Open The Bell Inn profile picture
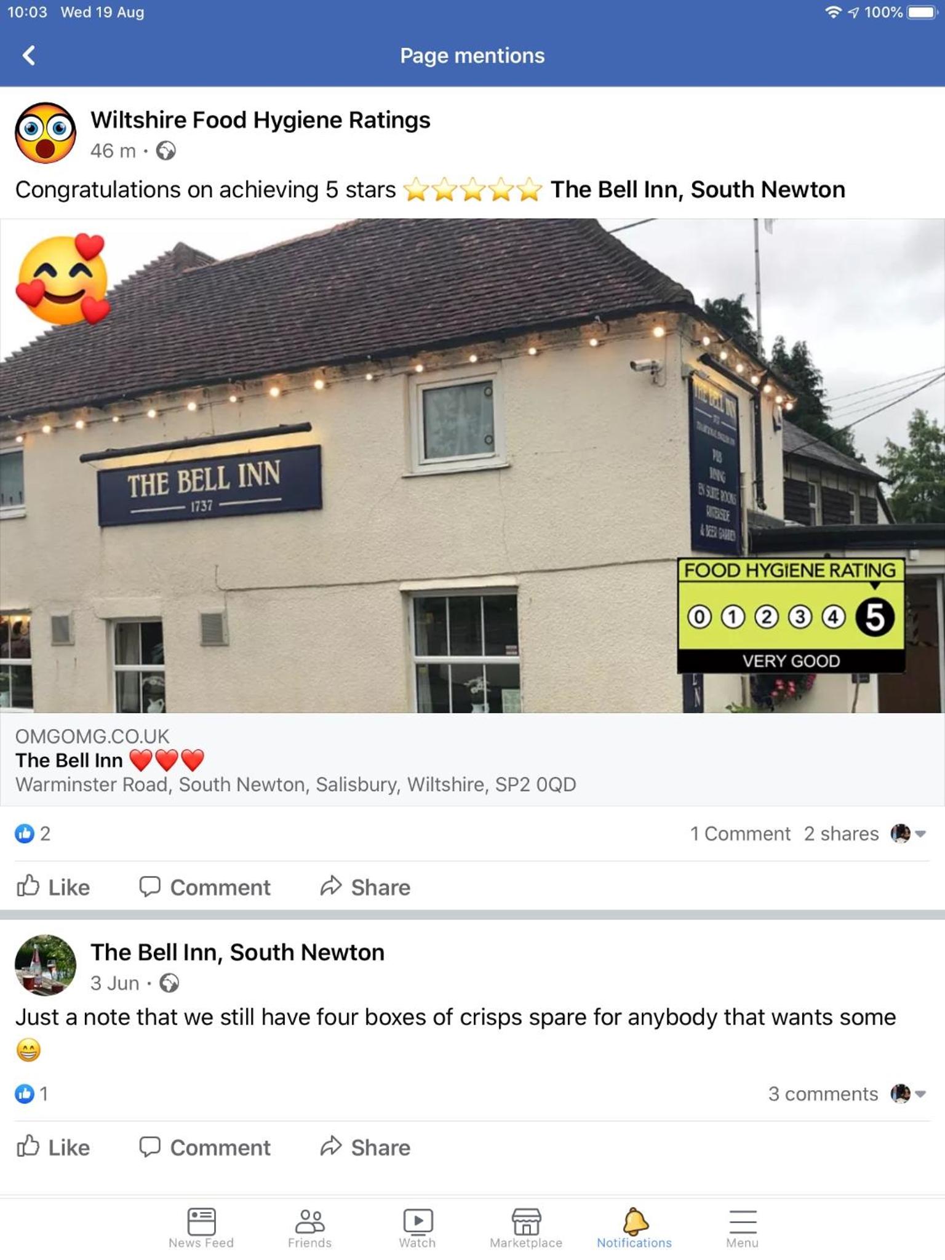This screenshot has width=945, height=1260. pyautogui.click(x=46, y=965)
